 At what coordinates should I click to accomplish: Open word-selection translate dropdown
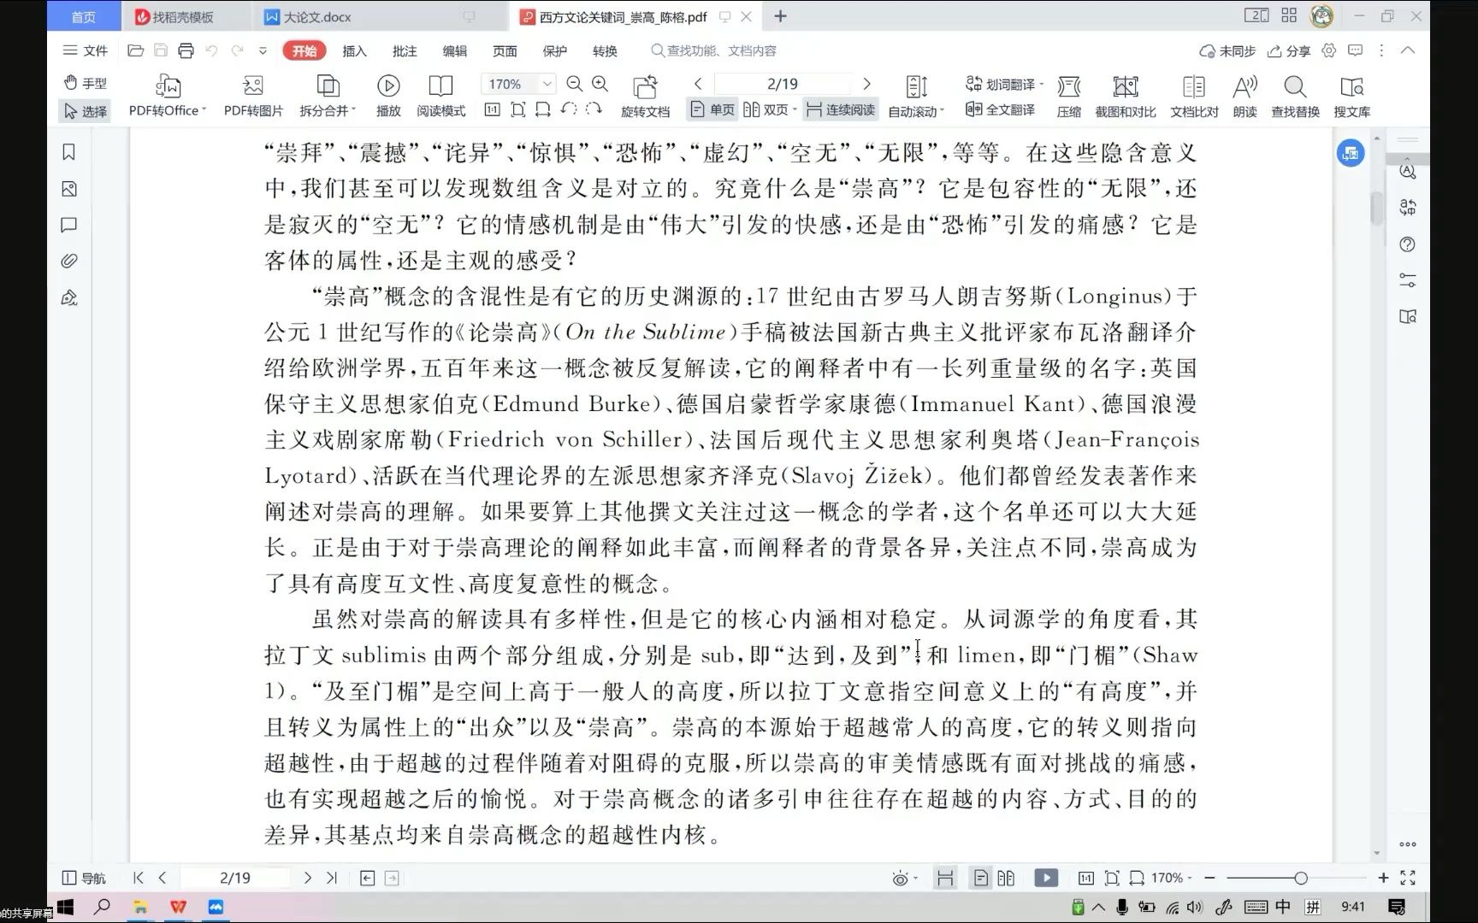pos(1004,84)
